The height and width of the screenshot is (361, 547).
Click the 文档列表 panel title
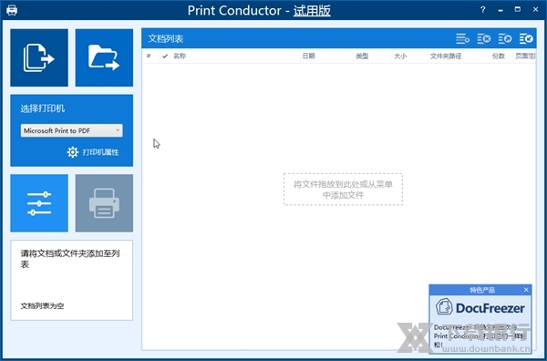pyautogui.click(x=166, y=38)
